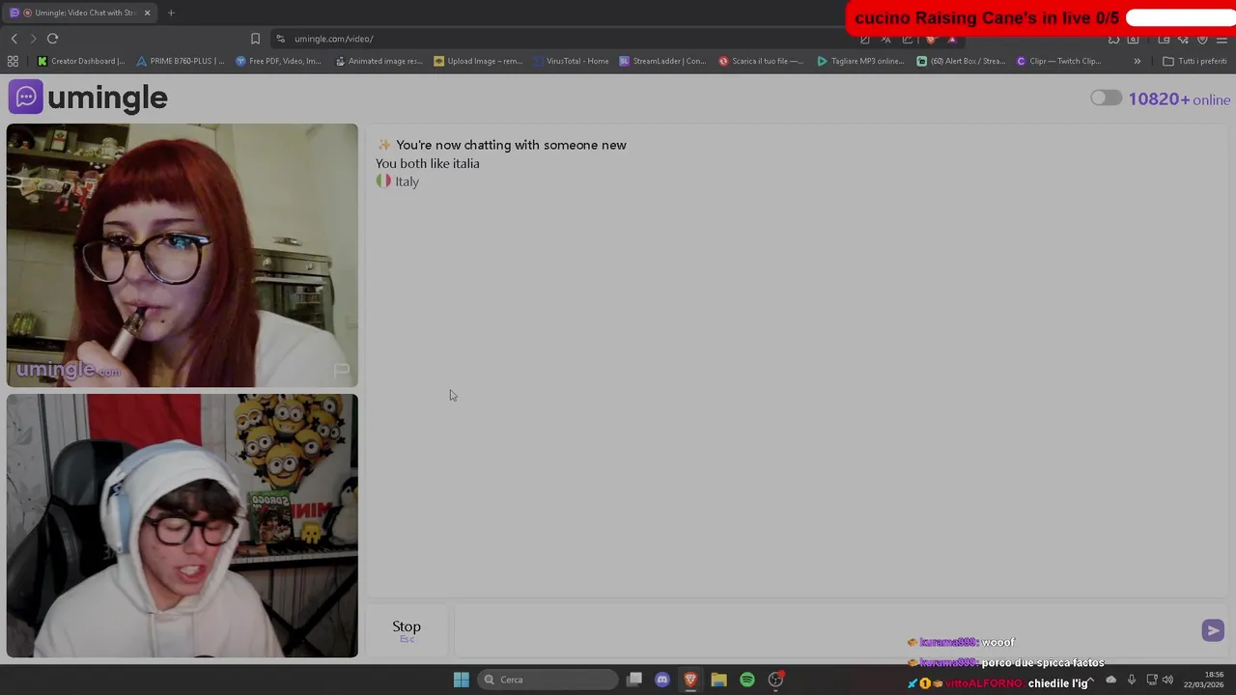This screenshot has height=695, width=1236.
Task: Open OBS Studio from taskbar
Action: point(775,680)
